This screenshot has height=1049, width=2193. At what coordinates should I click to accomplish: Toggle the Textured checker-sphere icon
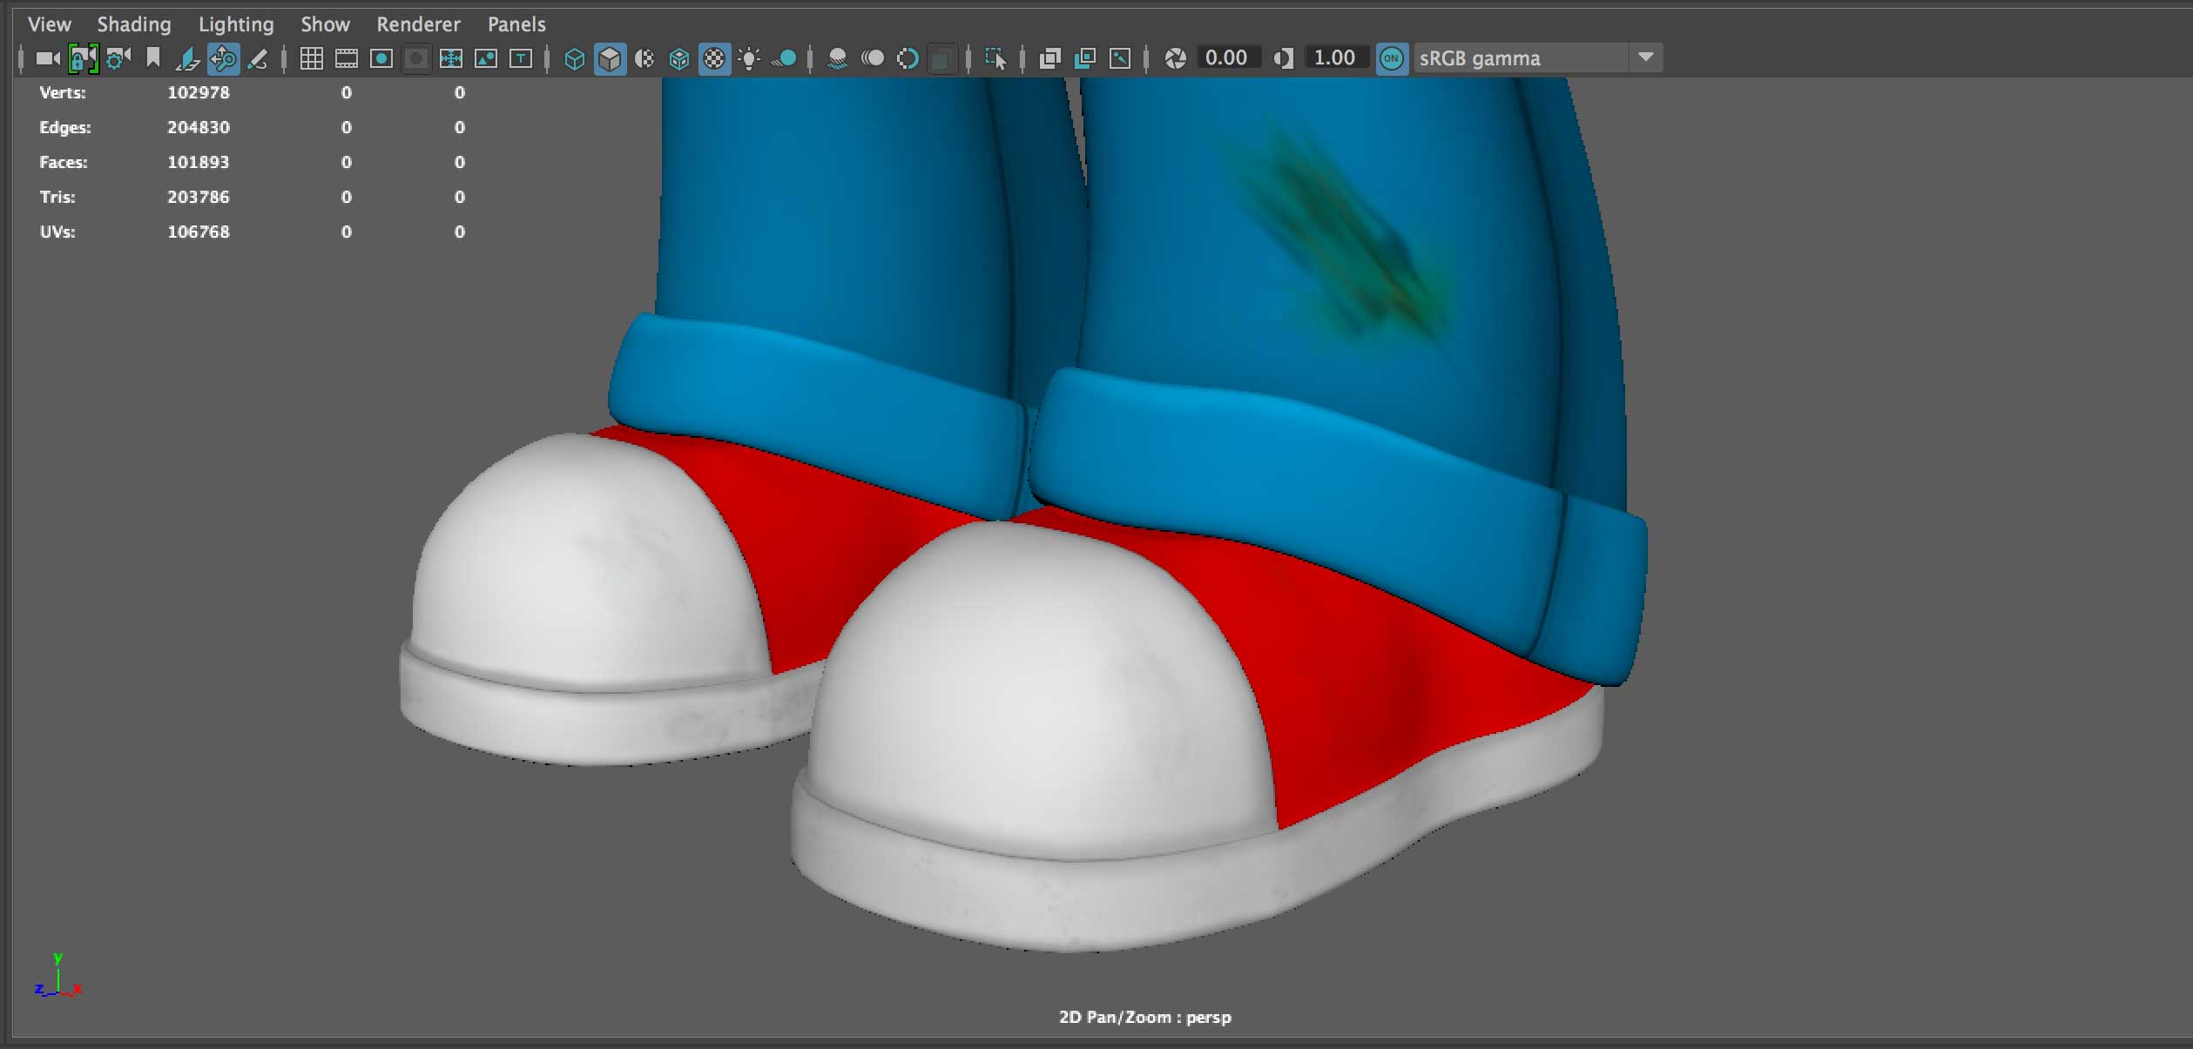pos(714,58)
